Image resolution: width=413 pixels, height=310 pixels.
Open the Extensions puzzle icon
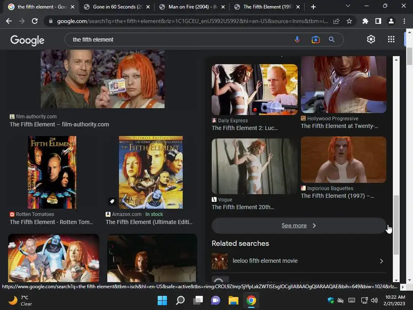365,21
